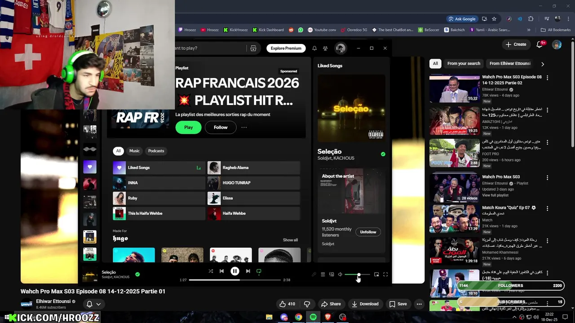Click Ask Google in Chrome address bar
575x323 pixels.
tap(462, 19)
